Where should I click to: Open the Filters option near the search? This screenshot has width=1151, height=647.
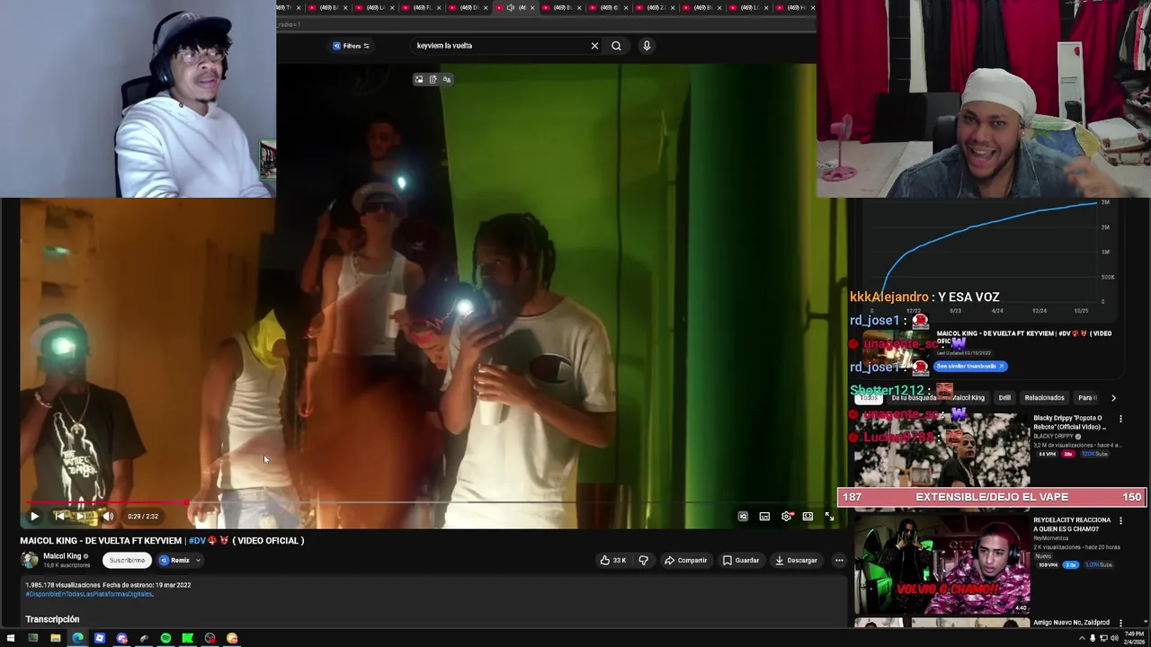(x=351, y=46)
